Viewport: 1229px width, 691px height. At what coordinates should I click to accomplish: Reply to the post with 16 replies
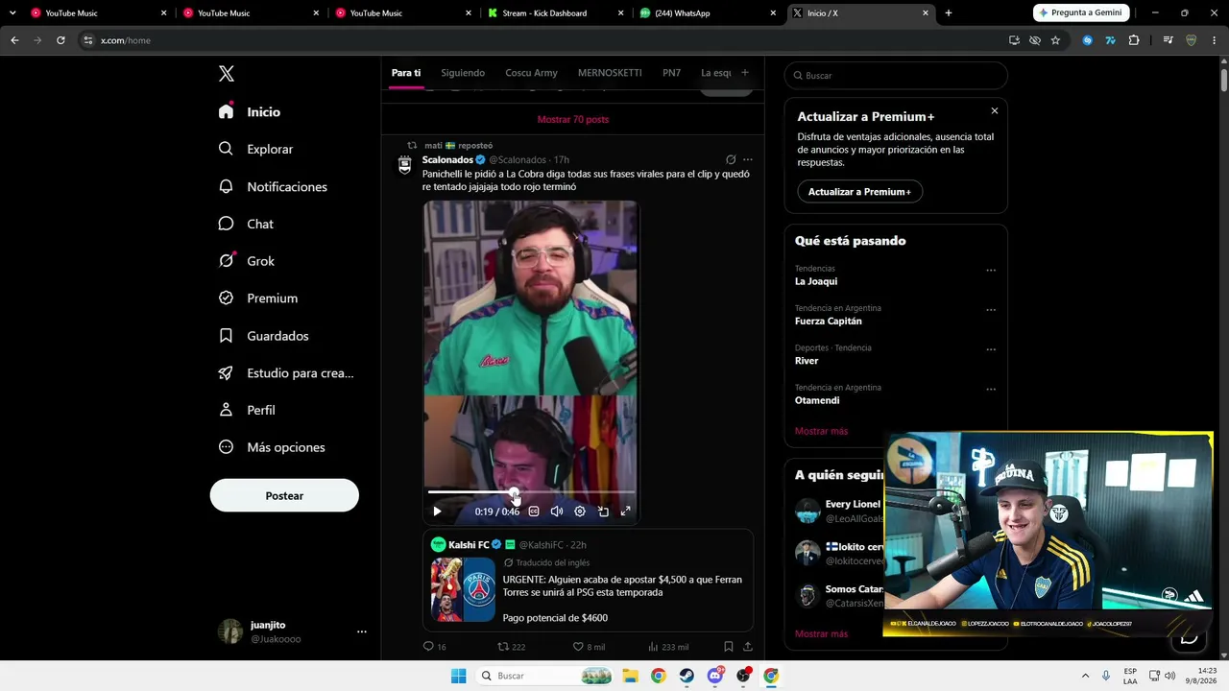[x=435, y=647]
